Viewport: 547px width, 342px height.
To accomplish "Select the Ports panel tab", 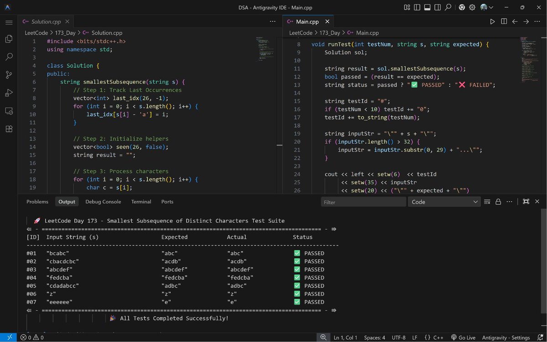I will coord(167,202).
